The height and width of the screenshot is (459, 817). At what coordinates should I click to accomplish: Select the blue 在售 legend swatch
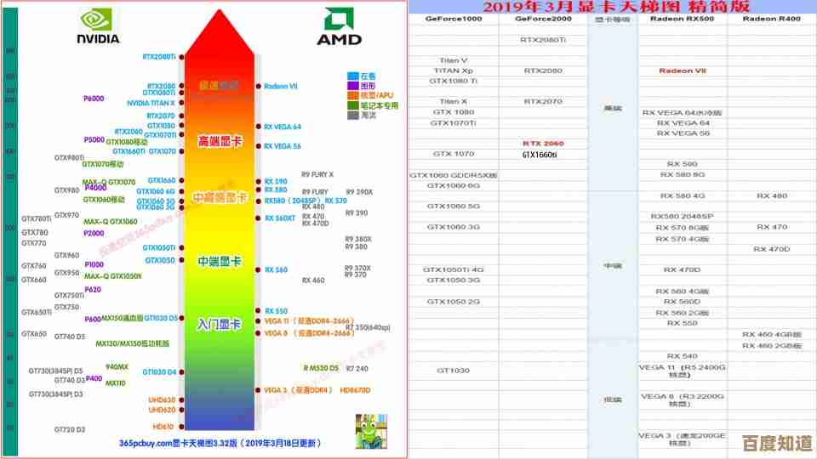click(x=352, y=76)
